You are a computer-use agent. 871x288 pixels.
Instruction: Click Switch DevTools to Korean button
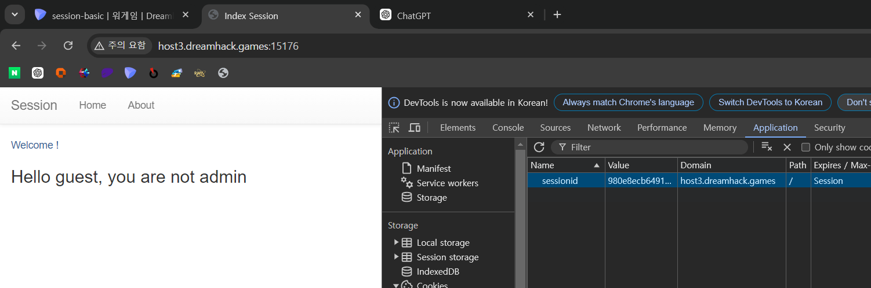[771, 102]
